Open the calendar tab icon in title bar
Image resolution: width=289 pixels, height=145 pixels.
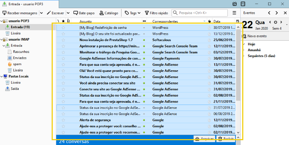234,4
